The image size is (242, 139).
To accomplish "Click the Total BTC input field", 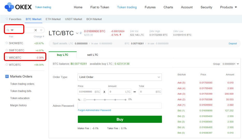I will point(150,92).
